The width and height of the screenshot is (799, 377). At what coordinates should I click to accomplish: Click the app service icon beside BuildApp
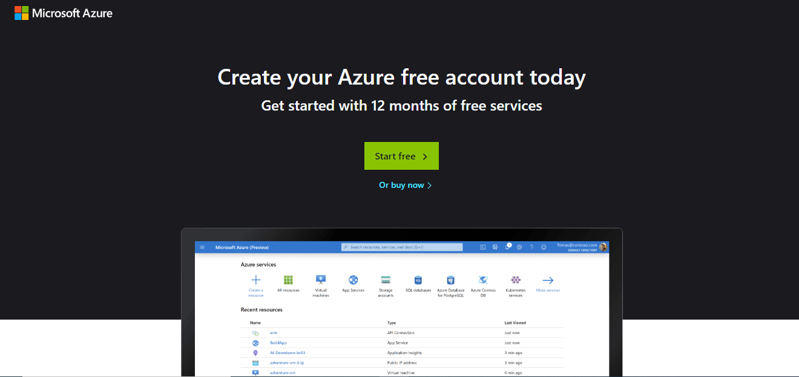(255, 343)
